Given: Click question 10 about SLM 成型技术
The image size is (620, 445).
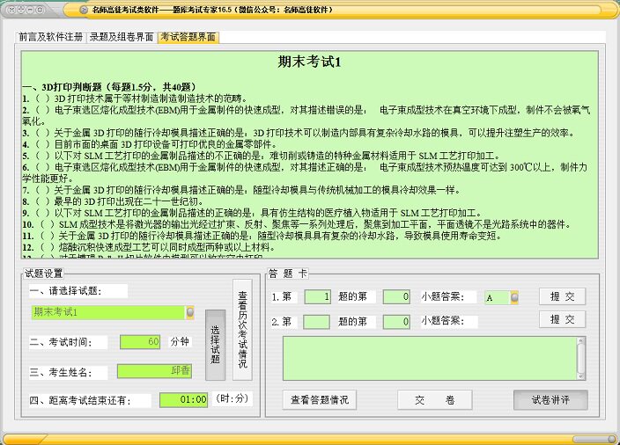Looking at the screenshot, I should click(x=297, y=224).
